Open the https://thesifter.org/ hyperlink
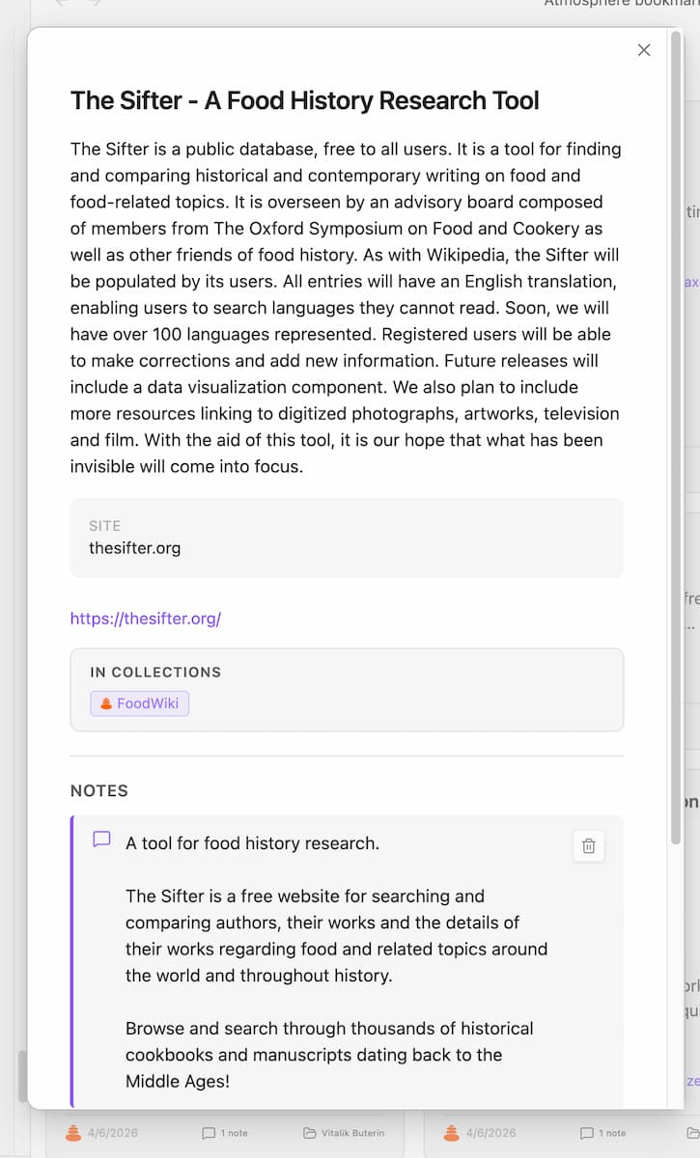This screenshot has width=700, height=1158. pyautogui.click(x=145, y=618)
